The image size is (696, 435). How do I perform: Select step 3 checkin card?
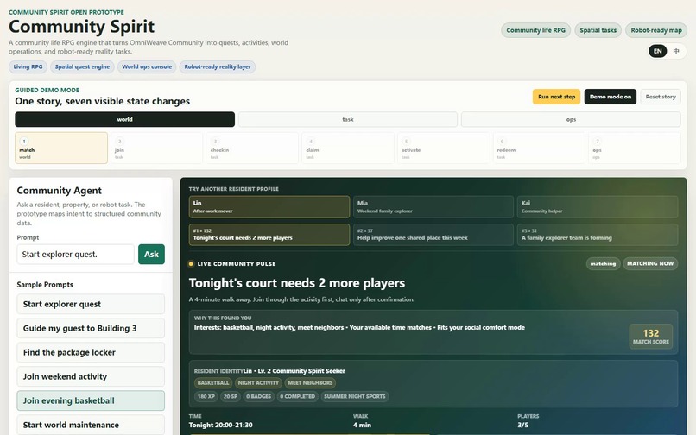252,148
